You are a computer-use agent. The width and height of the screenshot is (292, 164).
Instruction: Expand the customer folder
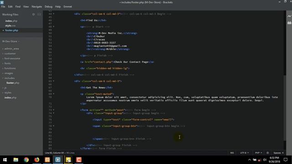pos(3,54)
